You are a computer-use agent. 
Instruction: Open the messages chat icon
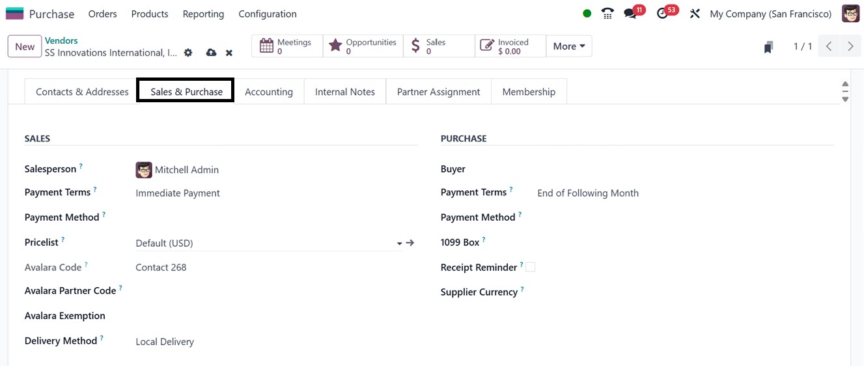[x=630, y=14]
